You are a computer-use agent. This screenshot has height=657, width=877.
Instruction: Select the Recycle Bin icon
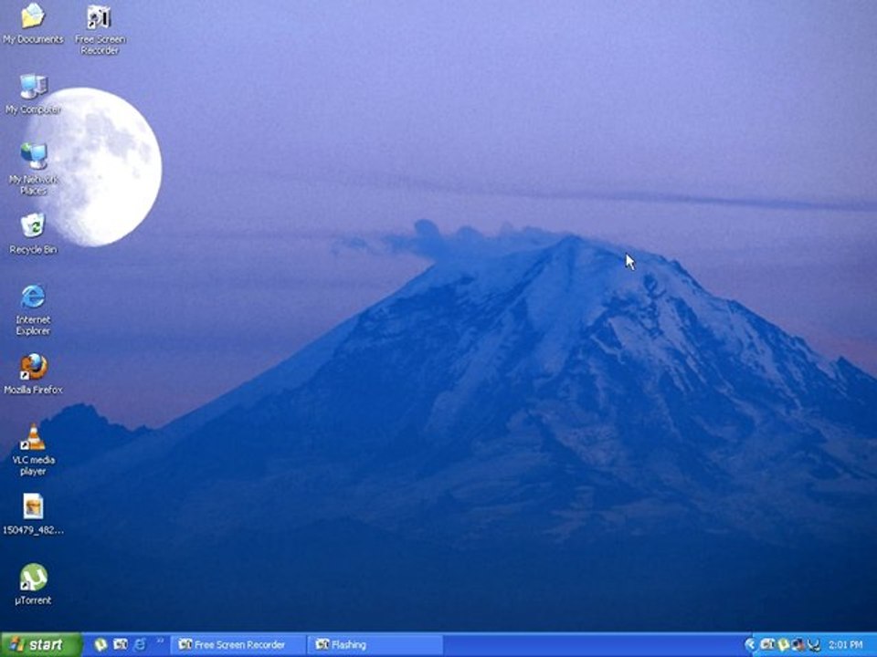pos(33,234)
